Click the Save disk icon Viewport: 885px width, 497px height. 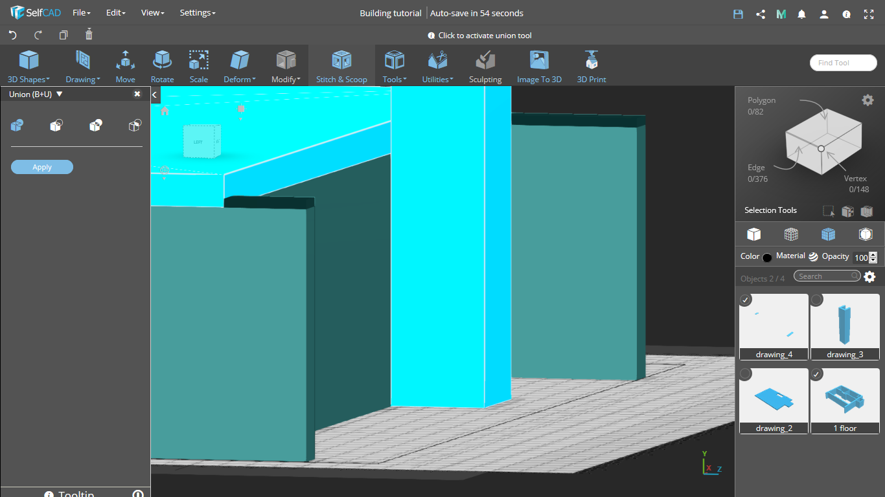pos(738,14)
